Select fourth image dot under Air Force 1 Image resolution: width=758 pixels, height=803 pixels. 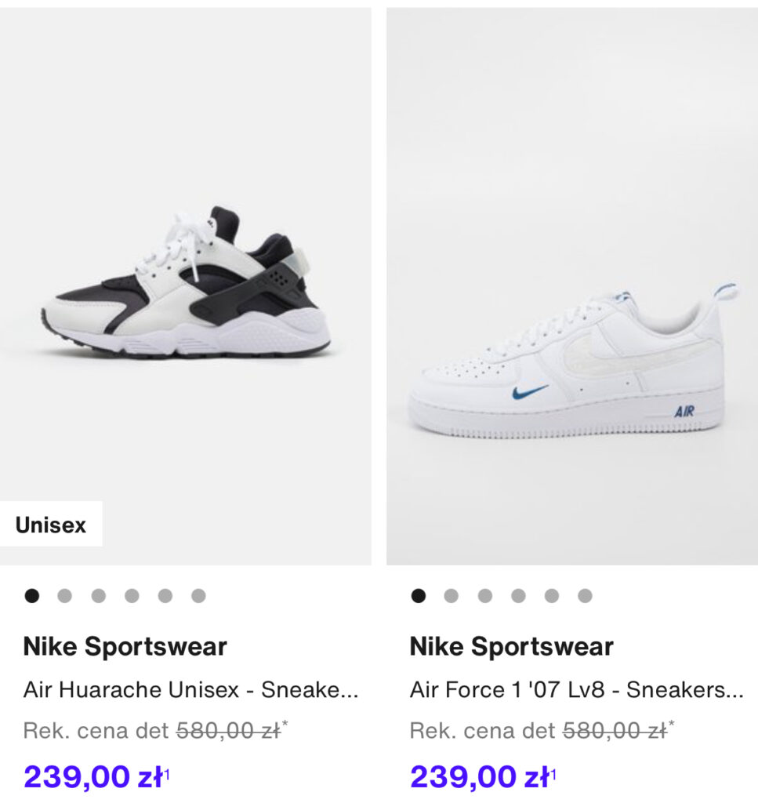click(x=518, y=596)
